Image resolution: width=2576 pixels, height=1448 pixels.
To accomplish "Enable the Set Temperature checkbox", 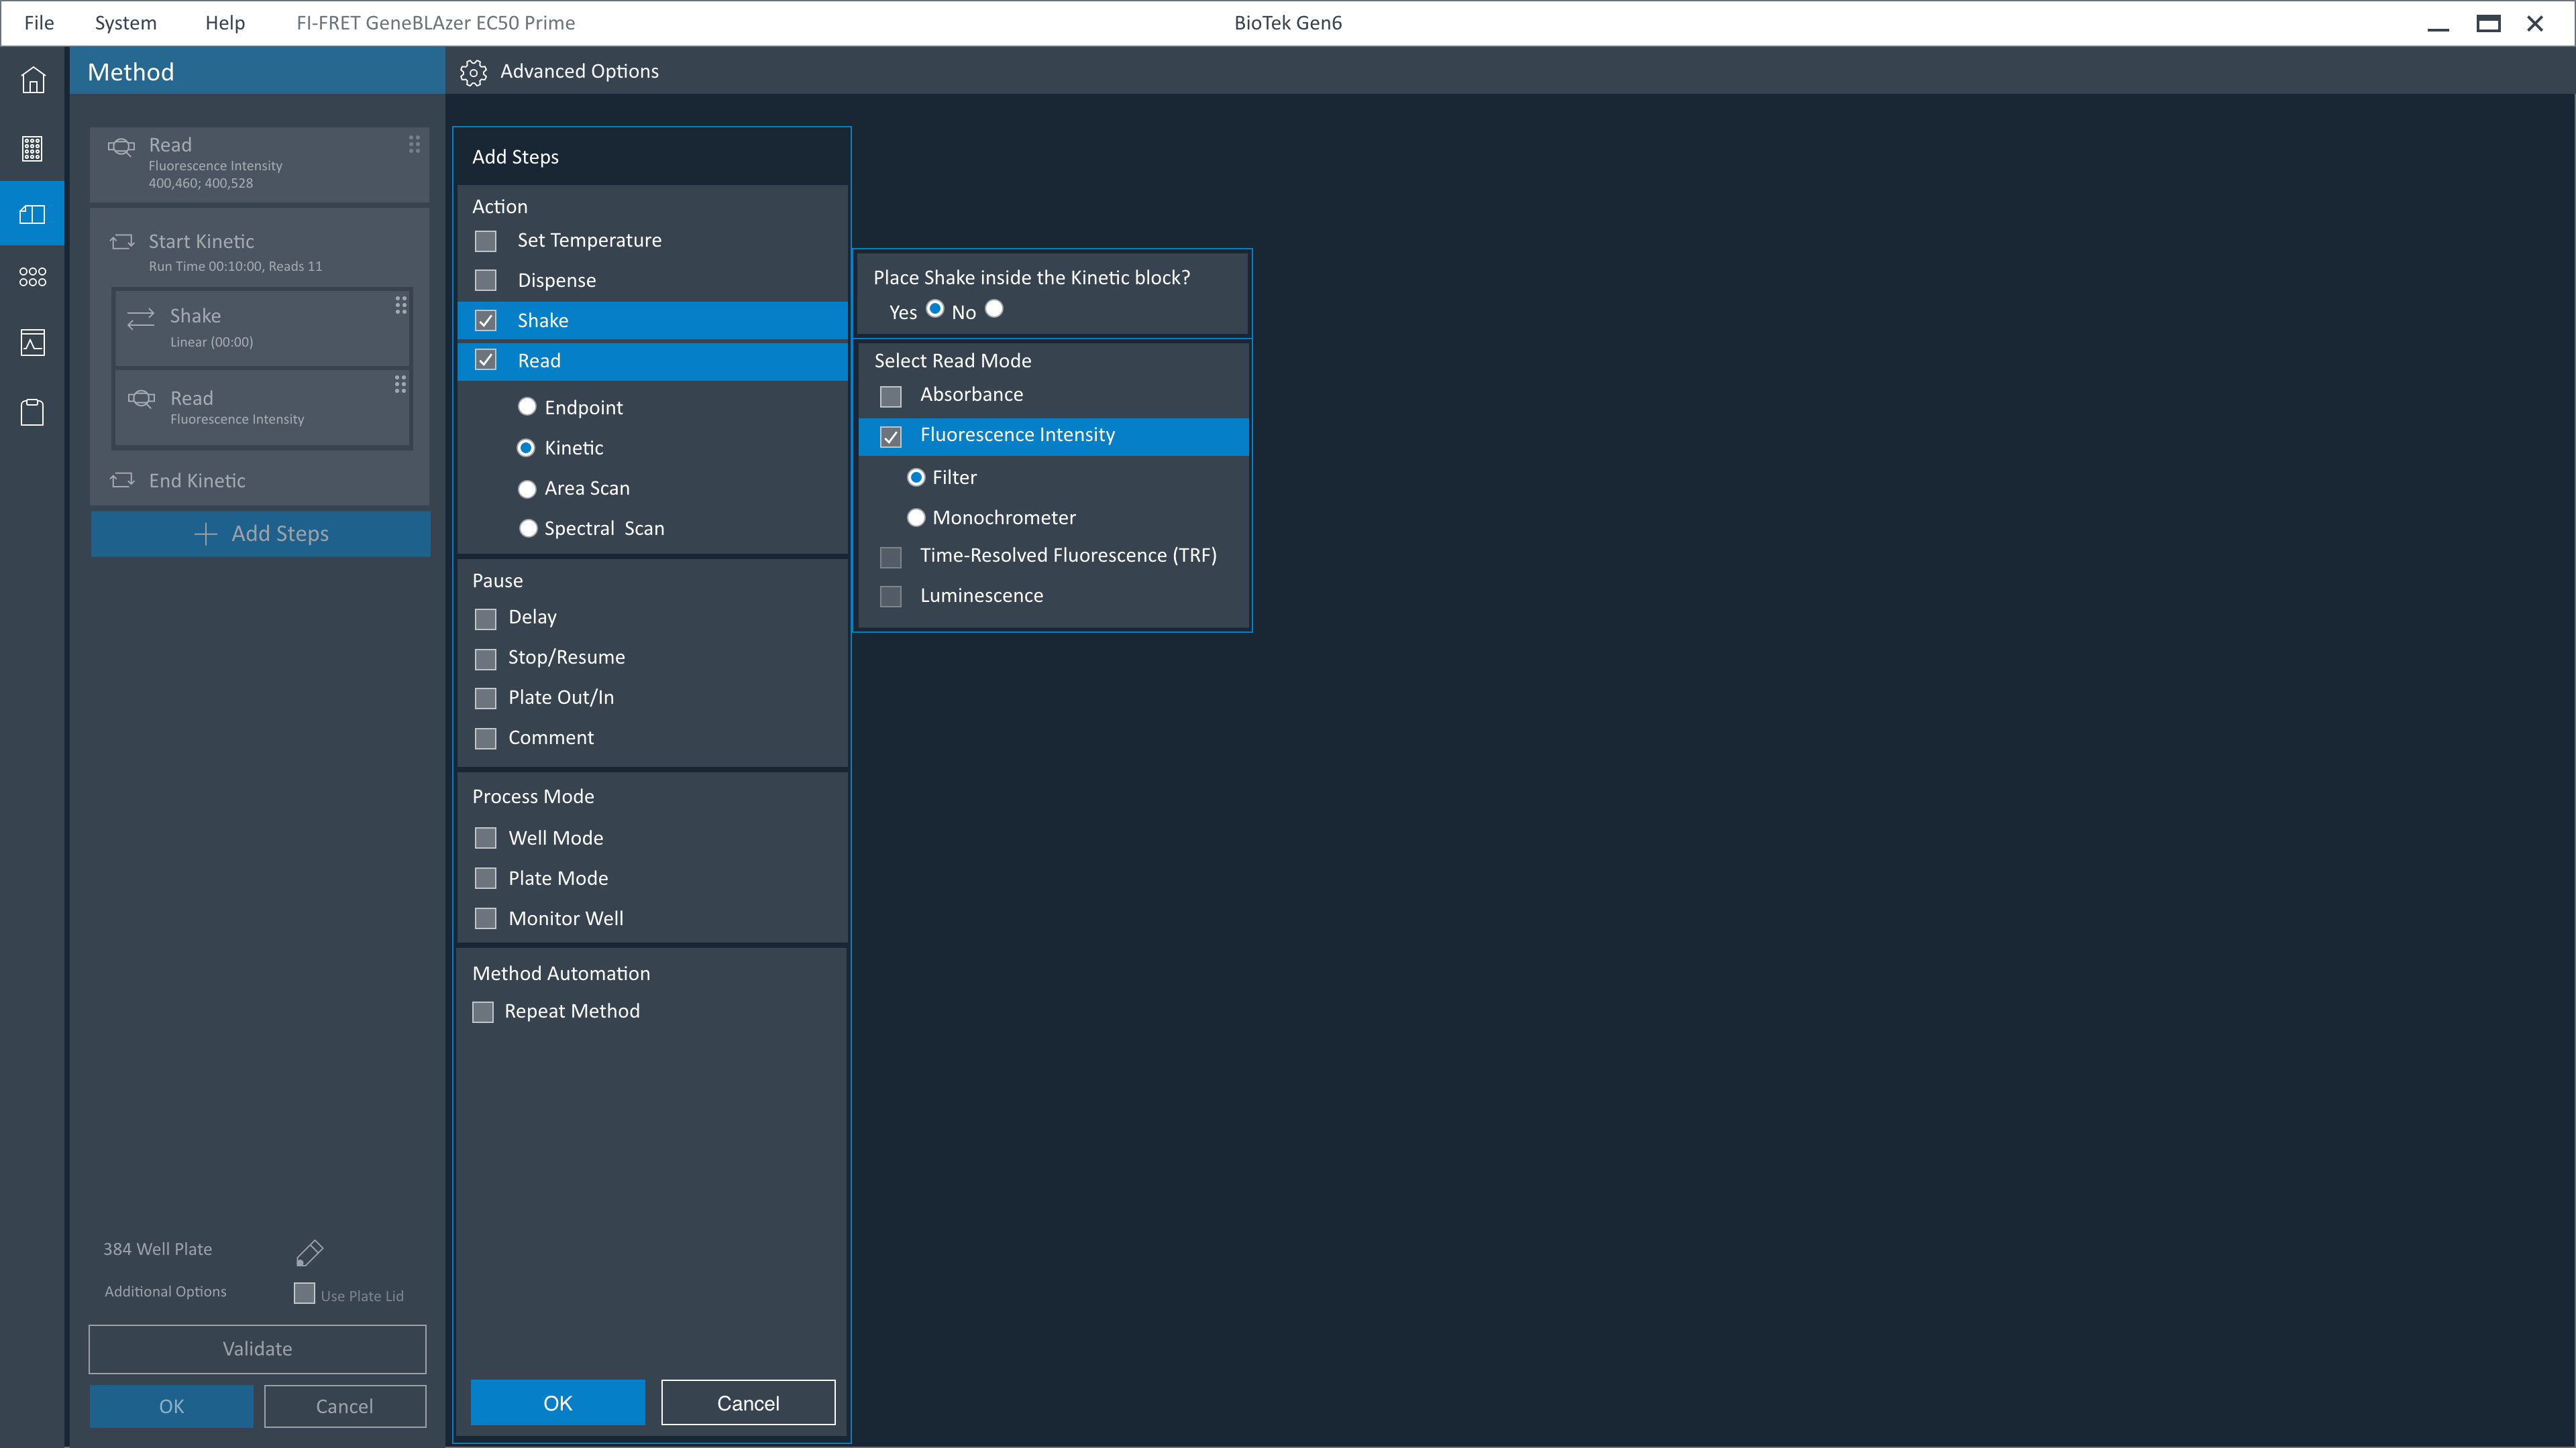I will [x=486, y=242].
